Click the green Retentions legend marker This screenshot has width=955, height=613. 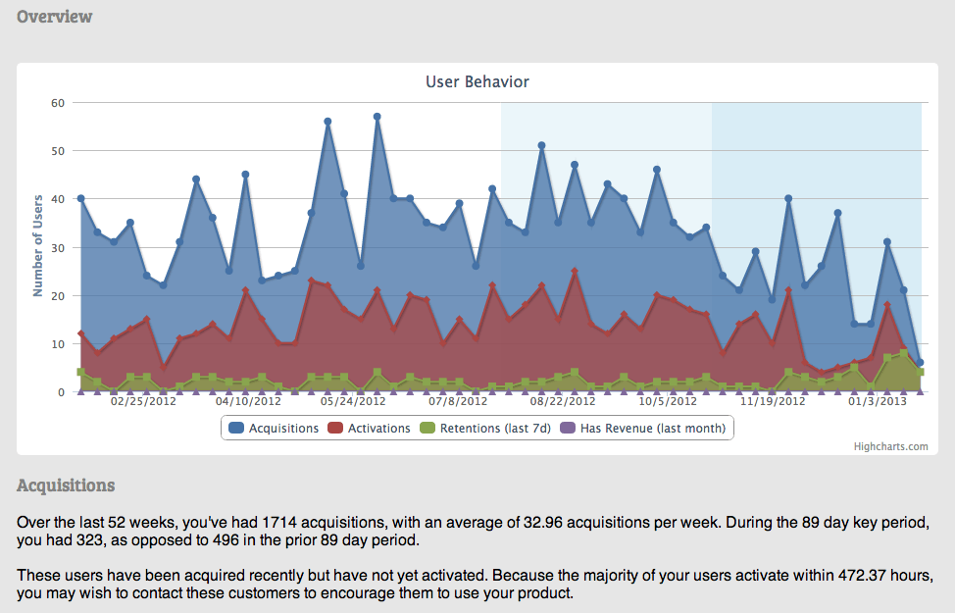pyautogui.click(x=427, y=428)
